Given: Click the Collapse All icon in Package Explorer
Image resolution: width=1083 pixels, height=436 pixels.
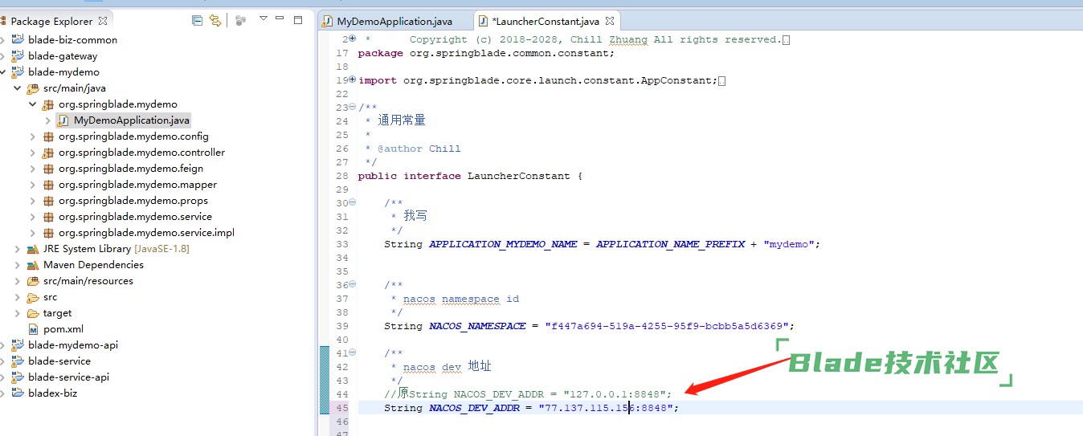Looking at the screenshot, I should click(x=197, y=20).
